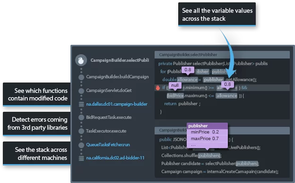Click publishers argument in selectPublisher call

pyautogui.click(x=247, y=164)
